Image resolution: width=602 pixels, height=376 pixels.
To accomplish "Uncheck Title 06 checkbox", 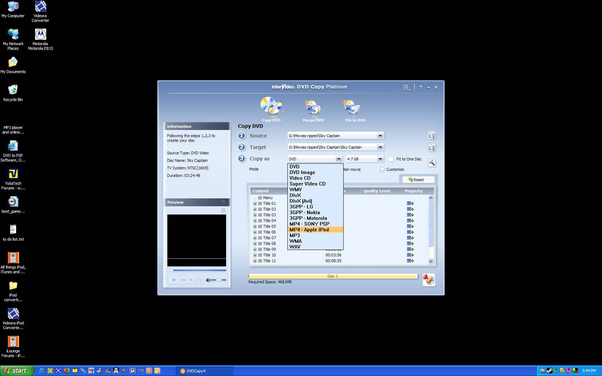I will coord(260,232).
